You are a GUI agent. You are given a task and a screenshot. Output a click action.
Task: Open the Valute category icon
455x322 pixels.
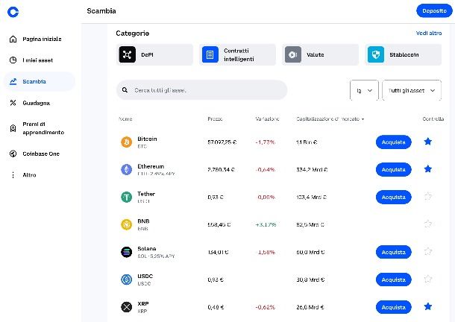pos(293,54)
